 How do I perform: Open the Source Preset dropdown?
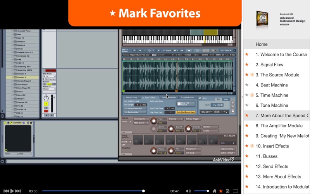click(x=127, y=121)
